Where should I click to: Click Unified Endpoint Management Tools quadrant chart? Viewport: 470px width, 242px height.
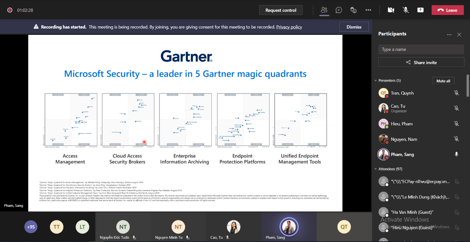click(301, 120)
